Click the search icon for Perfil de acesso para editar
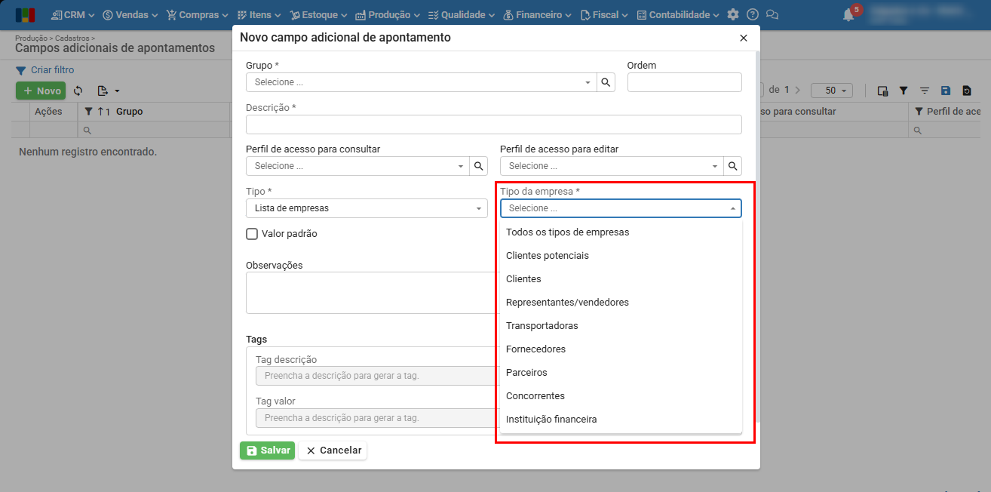 click(x=732, y=166)
